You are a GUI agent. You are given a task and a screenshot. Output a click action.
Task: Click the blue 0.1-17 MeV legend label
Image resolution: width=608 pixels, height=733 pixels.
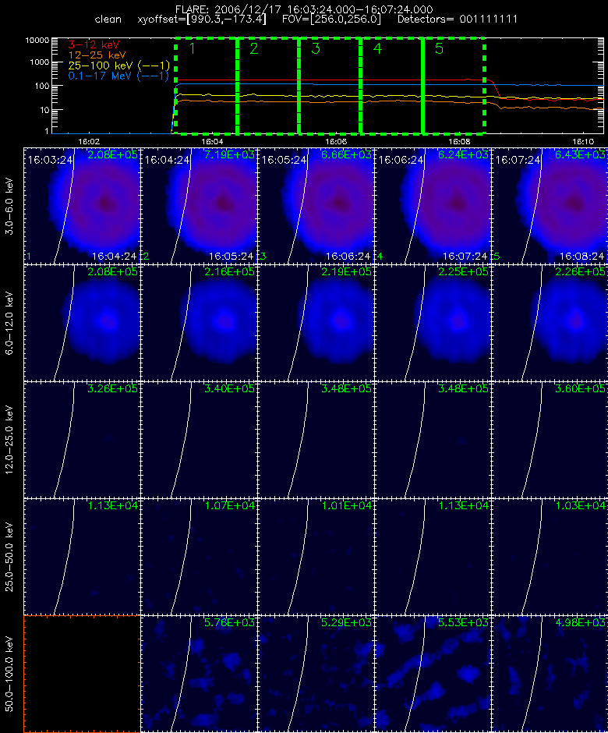(x=118, y=76)
